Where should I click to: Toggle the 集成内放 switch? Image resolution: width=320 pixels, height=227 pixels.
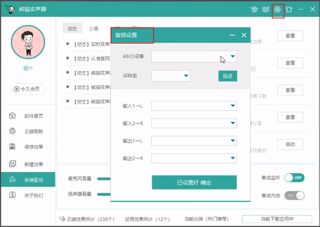294,195
